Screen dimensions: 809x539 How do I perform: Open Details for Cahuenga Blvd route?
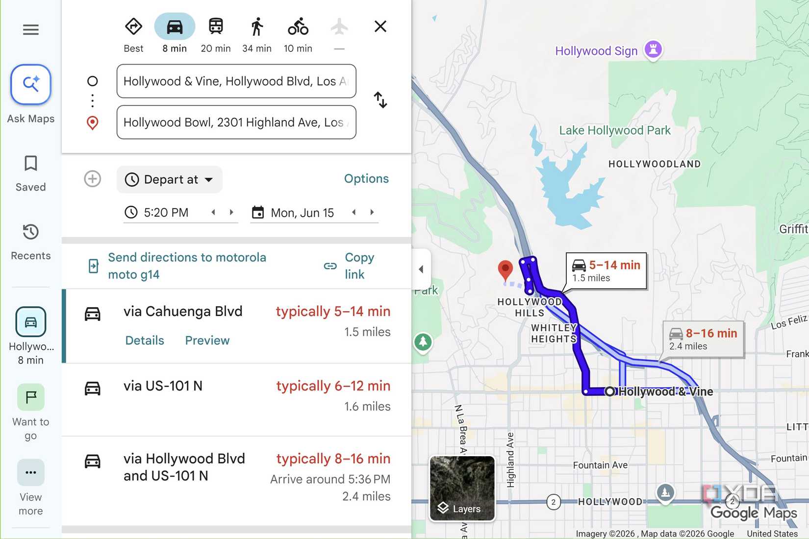point(145,341)
